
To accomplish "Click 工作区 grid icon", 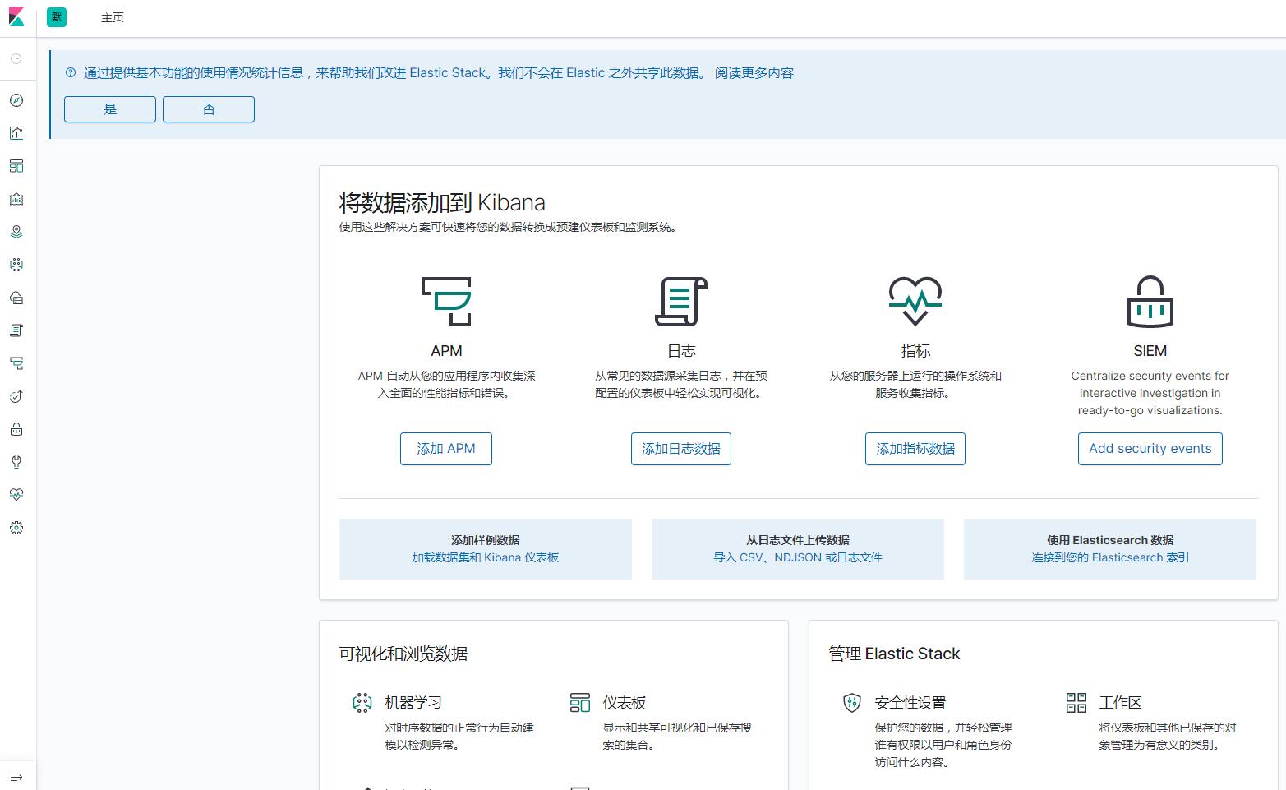I will coord(1076,703).
